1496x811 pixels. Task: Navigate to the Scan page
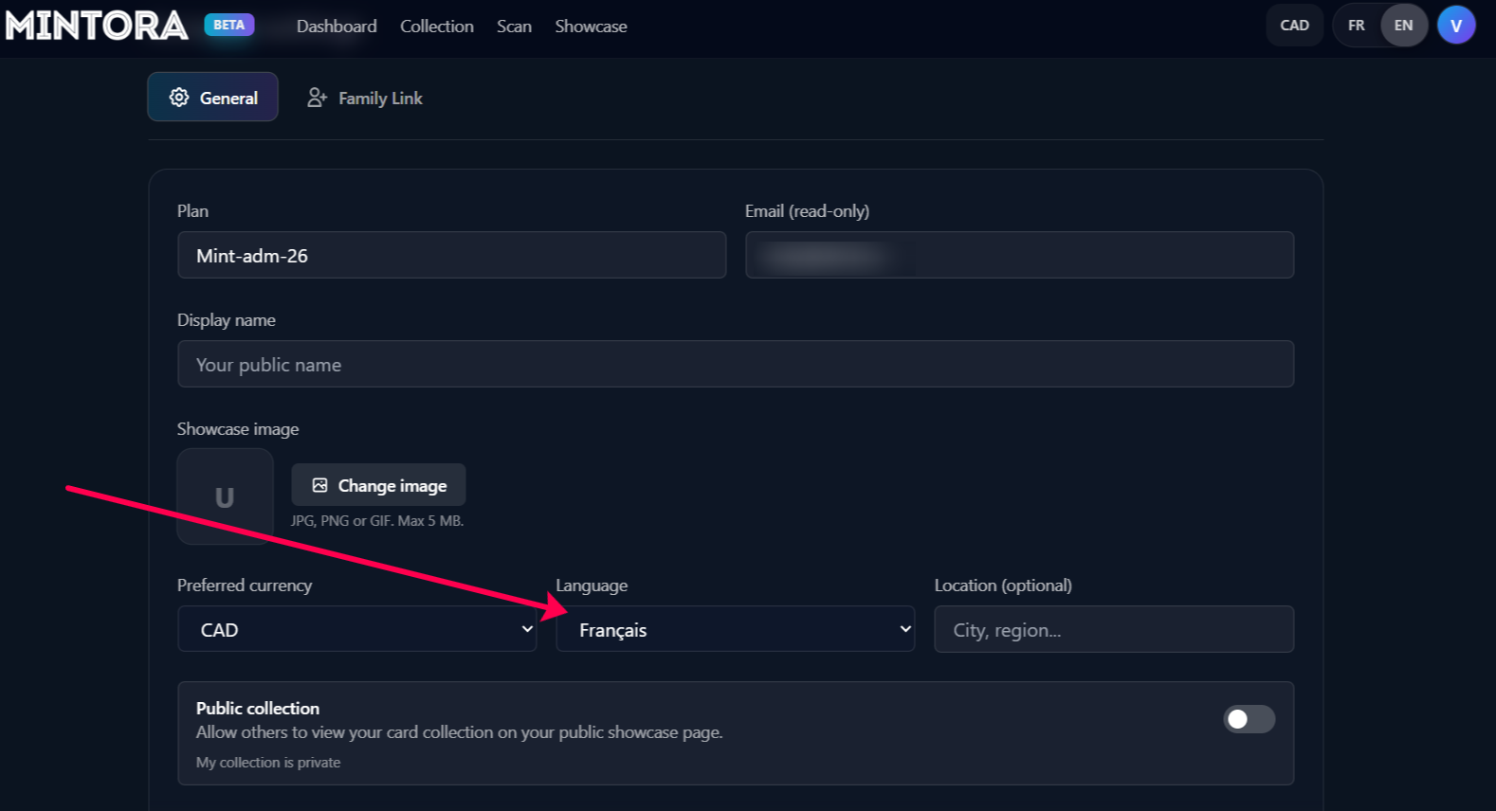tap(514, 27)
